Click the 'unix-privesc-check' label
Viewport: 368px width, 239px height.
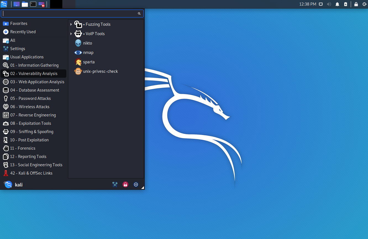point(101,71)
